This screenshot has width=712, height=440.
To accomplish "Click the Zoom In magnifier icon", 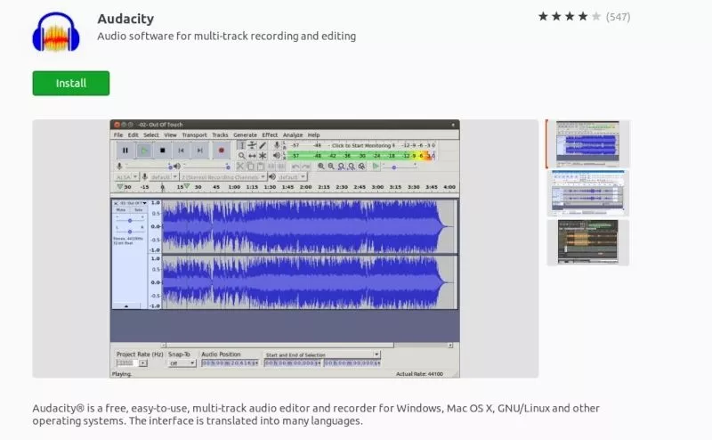I will pyautogui.click(x=321, y=167).
